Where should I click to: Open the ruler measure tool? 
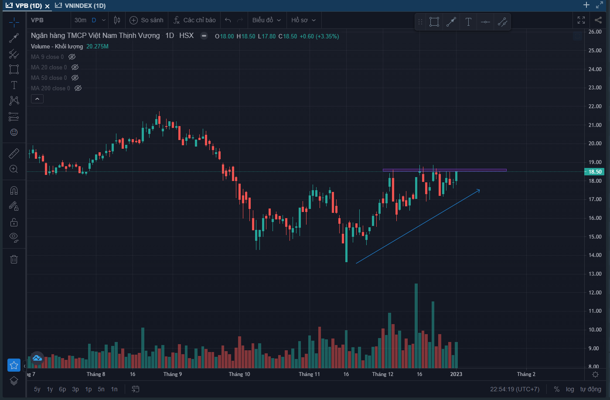[14, 154]
